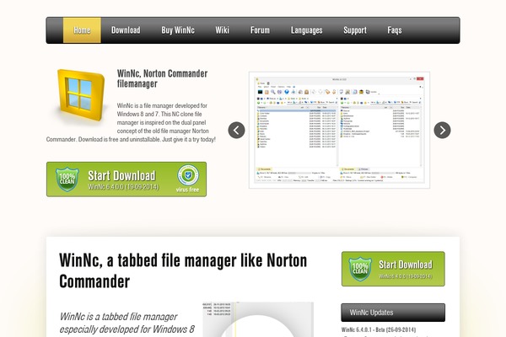Image resolution: width=506 pixels, height=337 pixels.
Task: Click the yellow WinNc window logo
Action: 81,95
